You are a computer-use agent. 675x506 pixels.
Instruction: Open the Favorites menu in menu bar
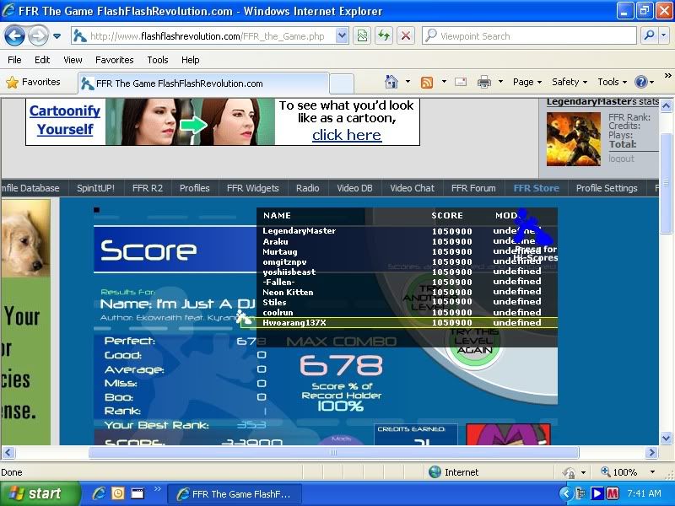pyautogui.click(x=114, y=60)
